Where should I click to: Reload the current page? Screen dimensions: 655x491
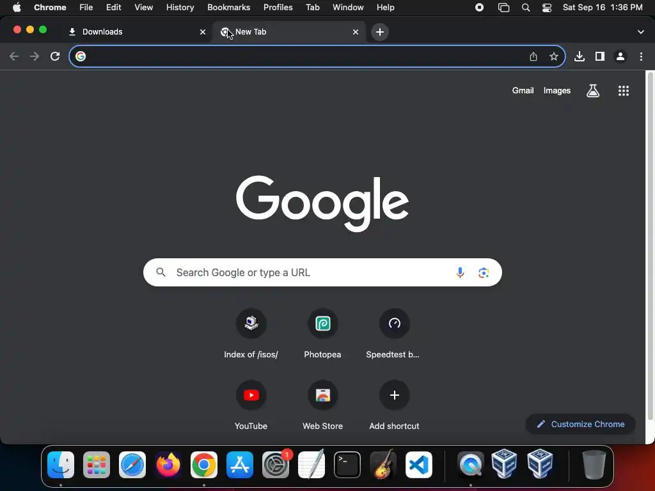[55, 56]
